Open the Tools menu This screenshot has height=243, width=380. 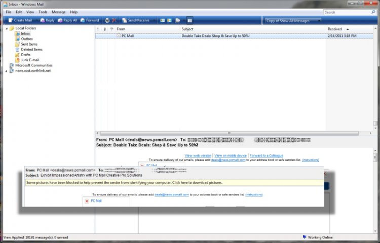(x=43, y=12)
